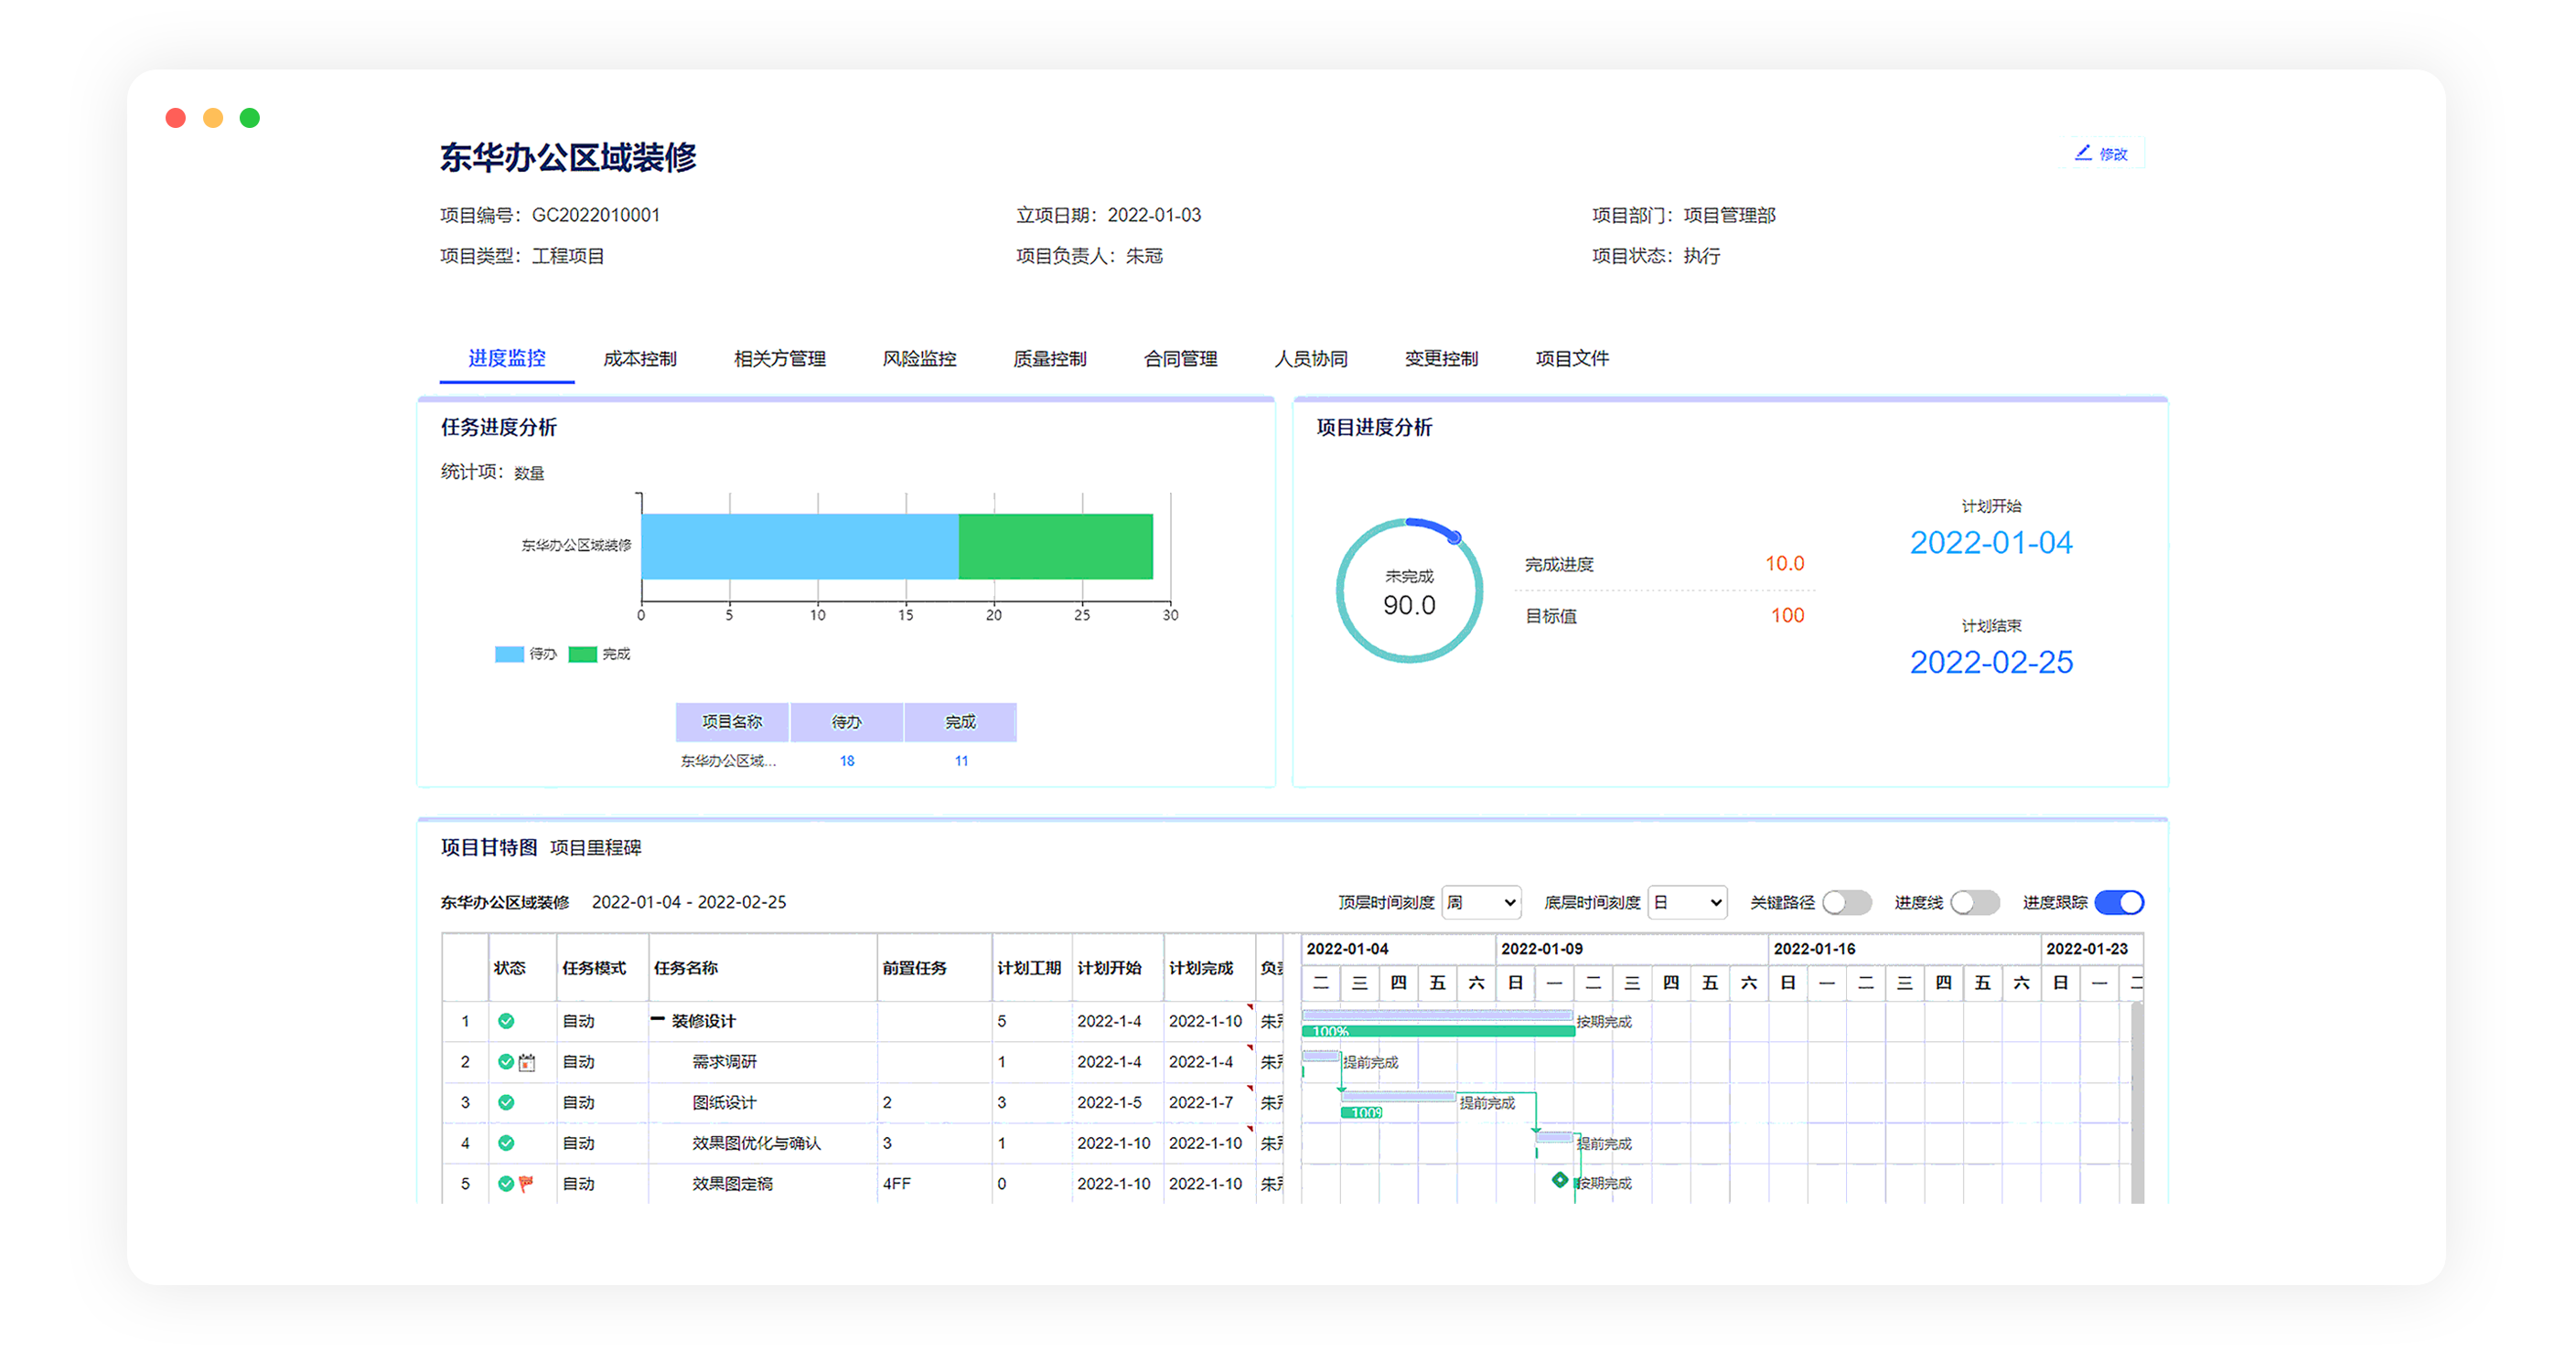
Task: Click the blue 待办 legend icon
Action: 509,654
